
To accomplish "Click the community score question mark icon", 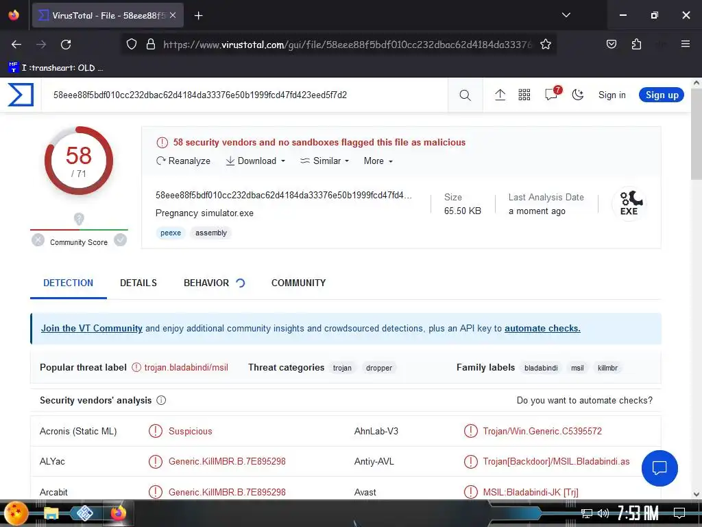I will [x=79, y=219].
